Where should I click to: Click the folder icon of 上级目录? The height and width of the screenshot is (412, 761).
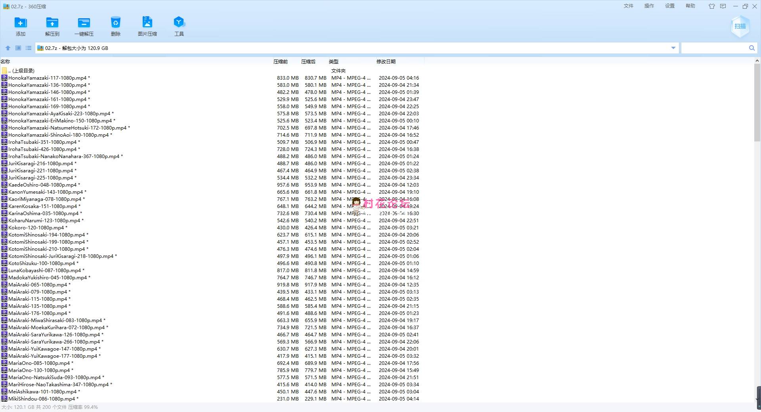tap(4, 71)
